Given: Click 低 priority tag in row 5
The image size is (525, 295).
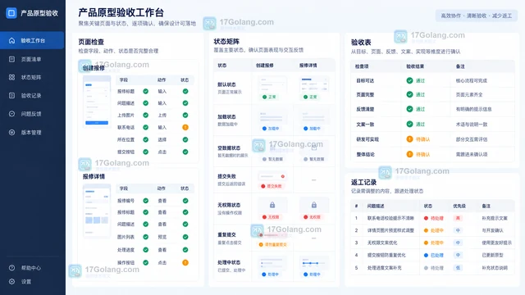Looking at the screenshot, I should [x=458, y=268].
